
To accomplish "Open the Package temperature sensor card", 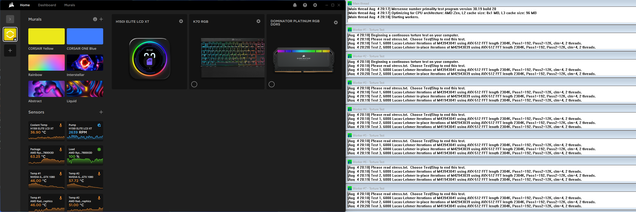I will [x=47, y=155].
